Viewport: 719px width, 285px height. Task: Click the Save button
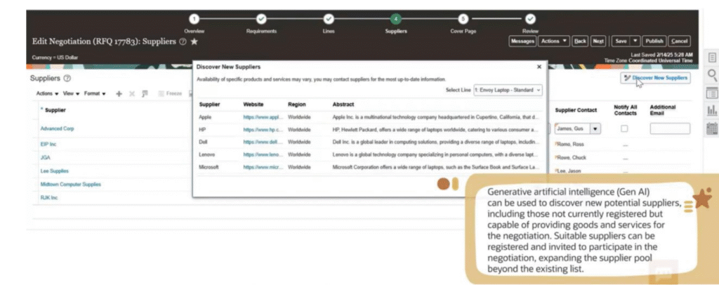[x=621, y=41]
